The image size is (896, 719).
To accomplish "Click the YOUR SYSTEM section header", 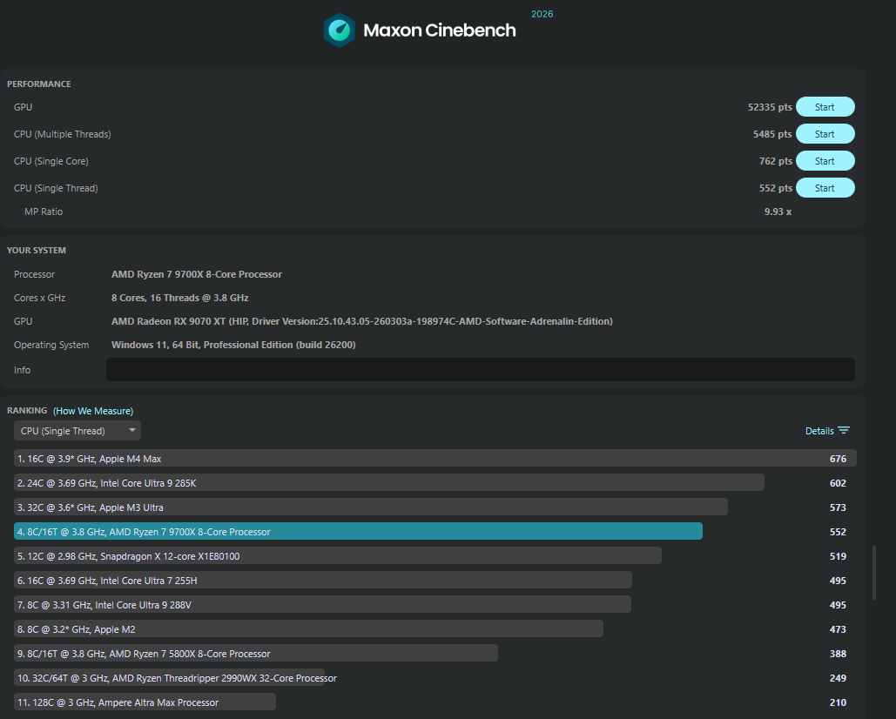I will coord(36,250).
